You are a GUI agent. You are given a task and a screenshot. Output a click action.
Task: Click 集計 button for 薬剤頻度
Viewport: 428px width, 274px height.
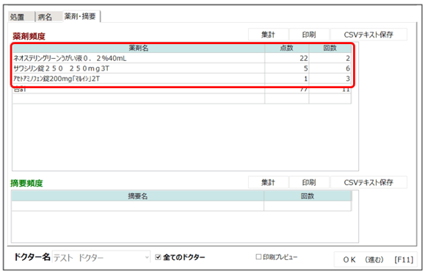(268, 35)
